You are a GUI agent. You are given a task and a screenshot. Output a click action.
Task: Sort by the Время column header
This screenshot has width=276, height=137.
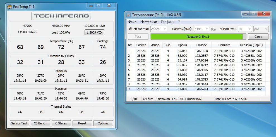click(183, 45)
